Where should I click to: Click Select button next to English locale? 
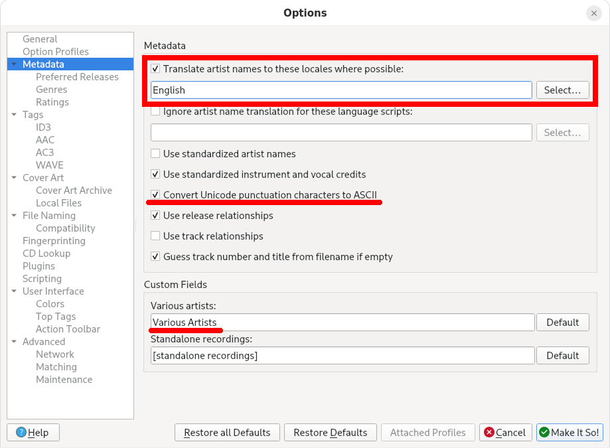point(562,90)
